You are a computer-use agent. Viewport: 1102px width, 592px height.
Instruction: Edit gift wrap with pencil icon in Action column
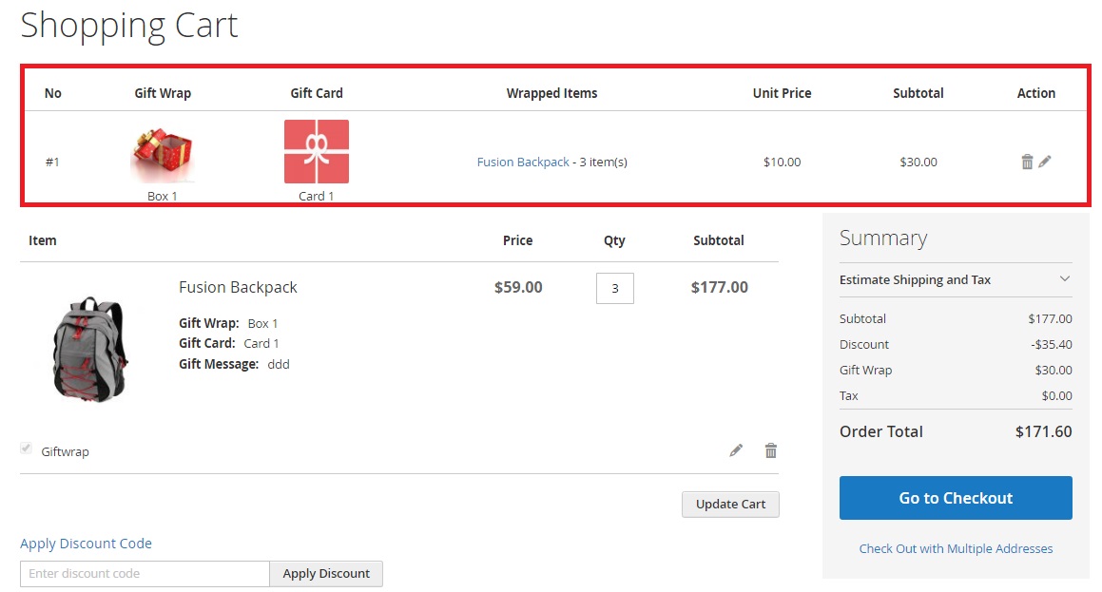click(1045, 162)
